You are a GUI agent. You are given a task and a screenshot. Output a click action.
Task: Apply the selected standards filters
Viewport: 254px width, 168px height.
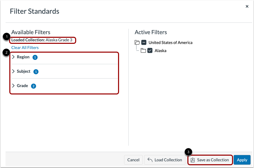click(x=242, y=160)
